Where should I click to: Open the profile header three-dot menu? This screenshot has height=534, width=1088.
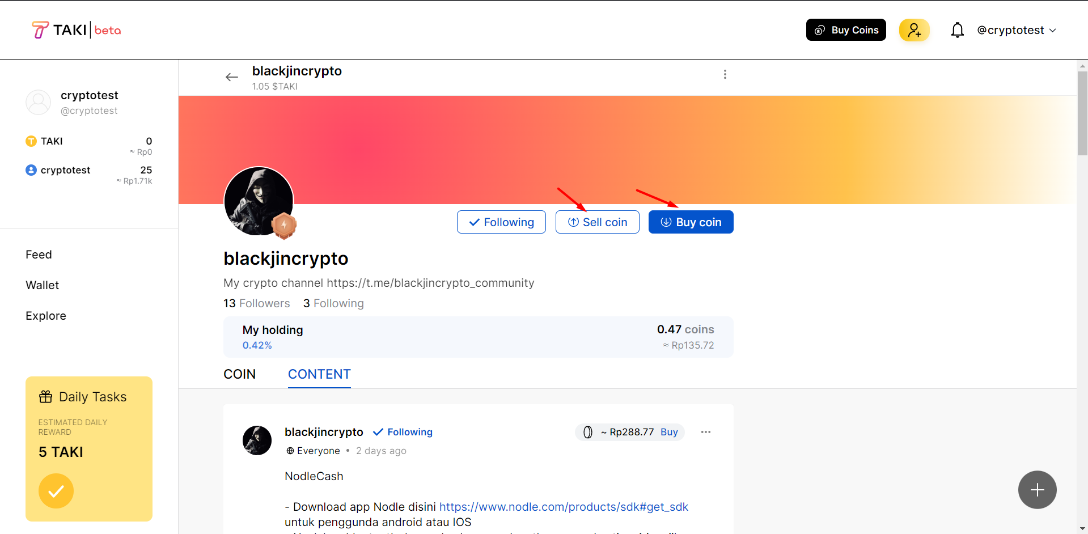(725, 74)
